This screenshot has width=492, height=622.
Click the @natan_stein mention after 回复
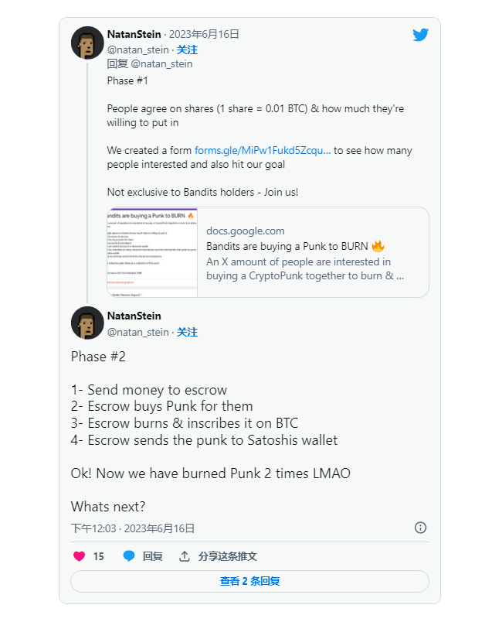(x=161, y=64)
